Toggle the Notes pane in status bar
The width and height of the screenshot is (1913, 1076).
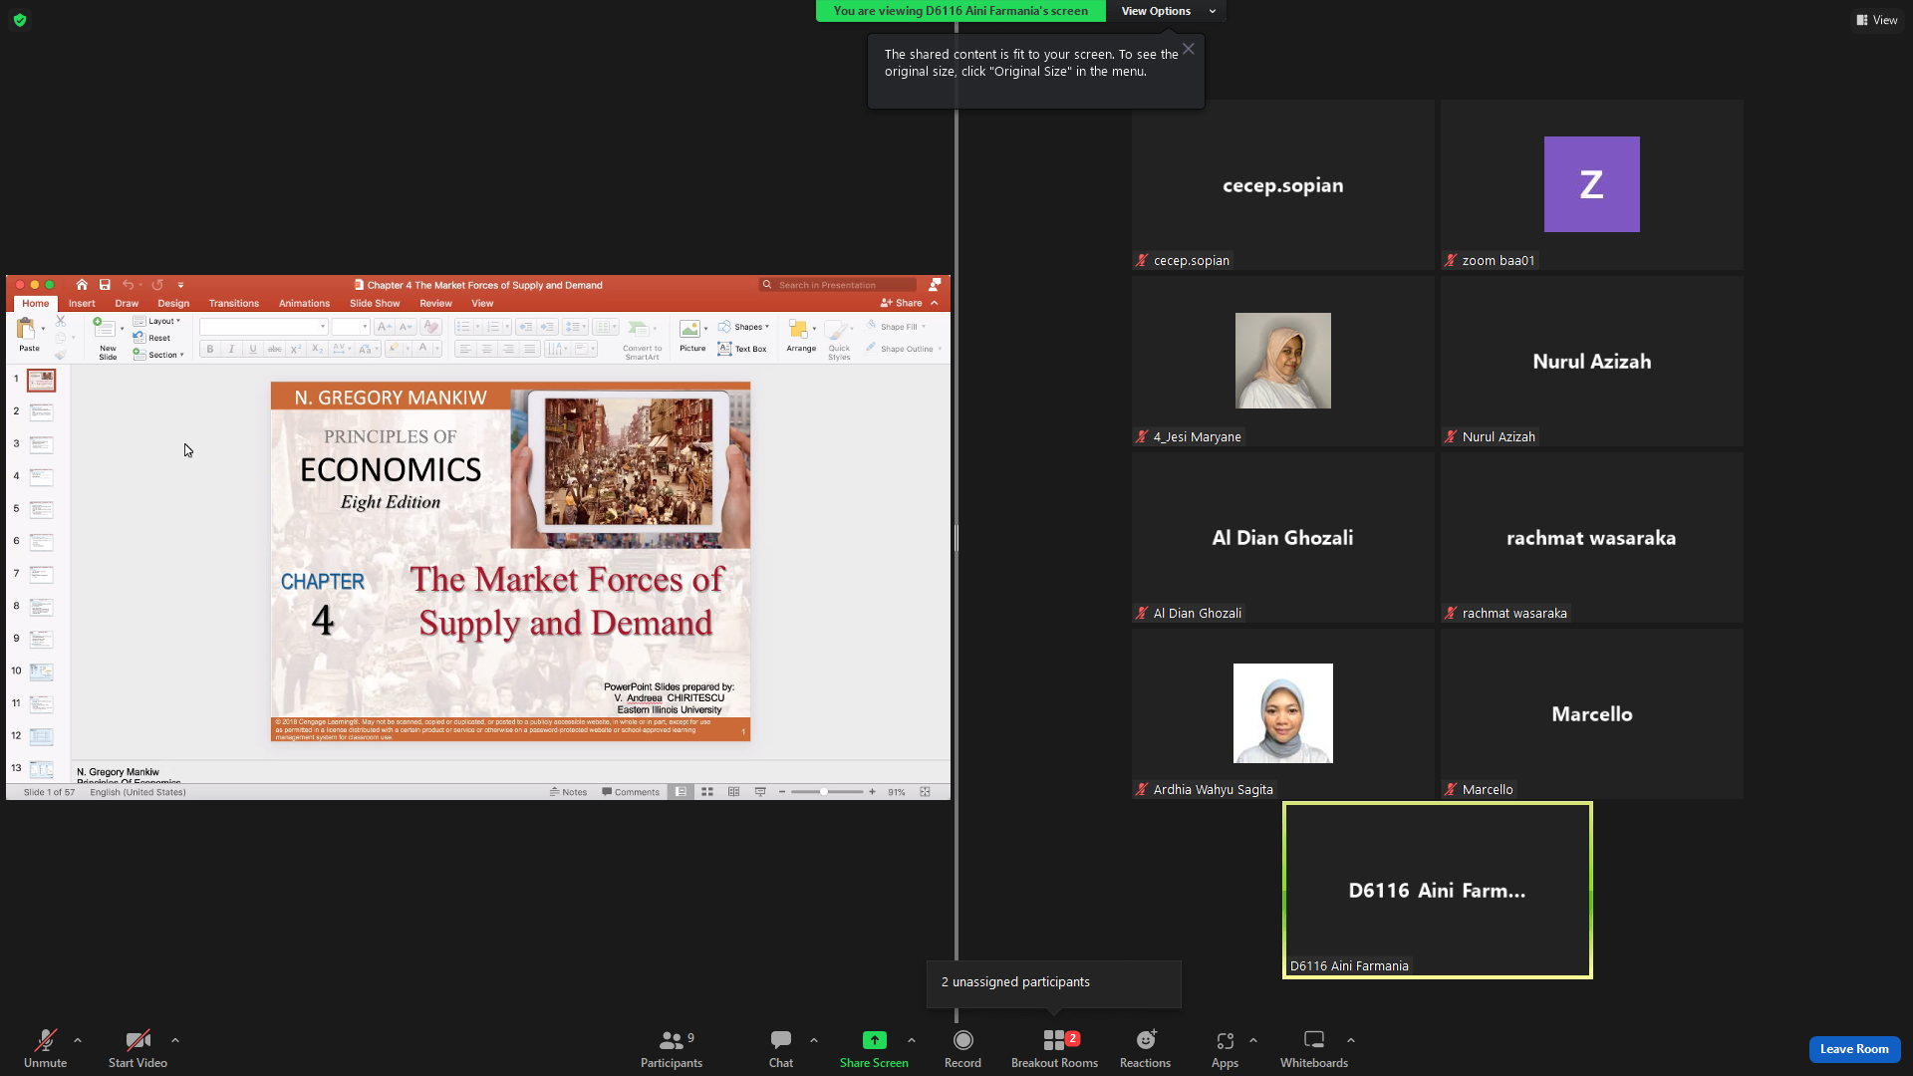click(568, 792)
